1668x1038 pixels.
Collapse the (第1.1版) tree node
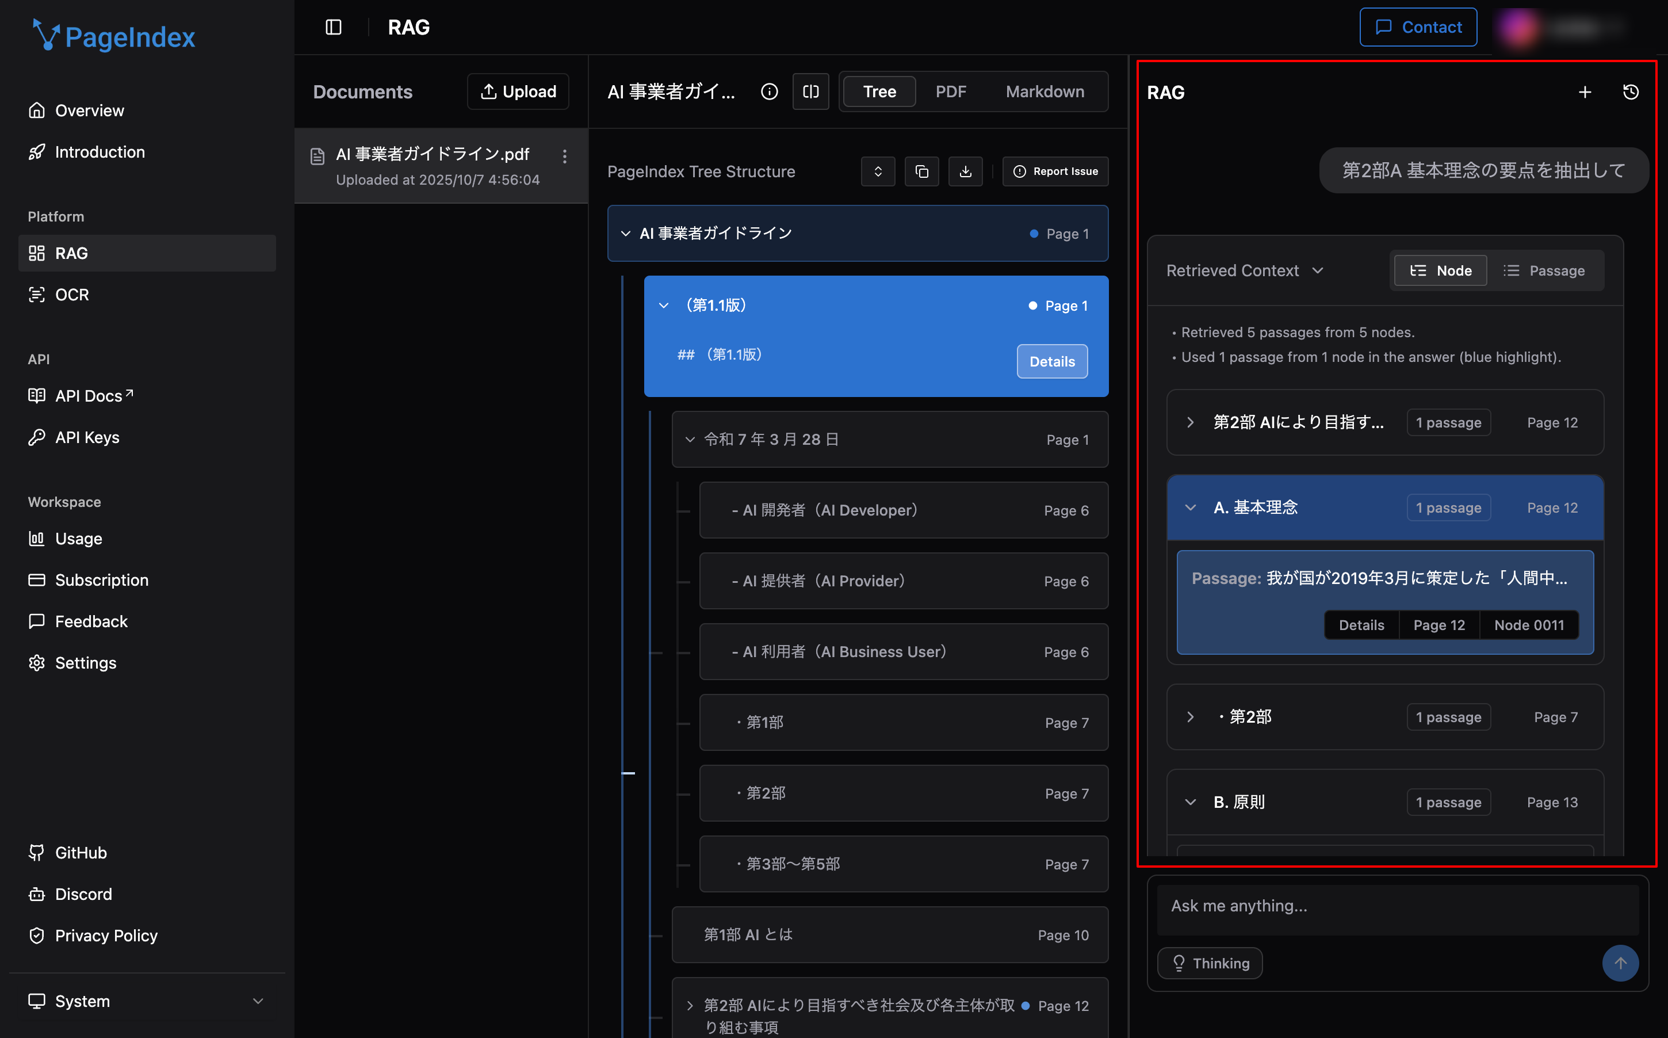[664, 306]
